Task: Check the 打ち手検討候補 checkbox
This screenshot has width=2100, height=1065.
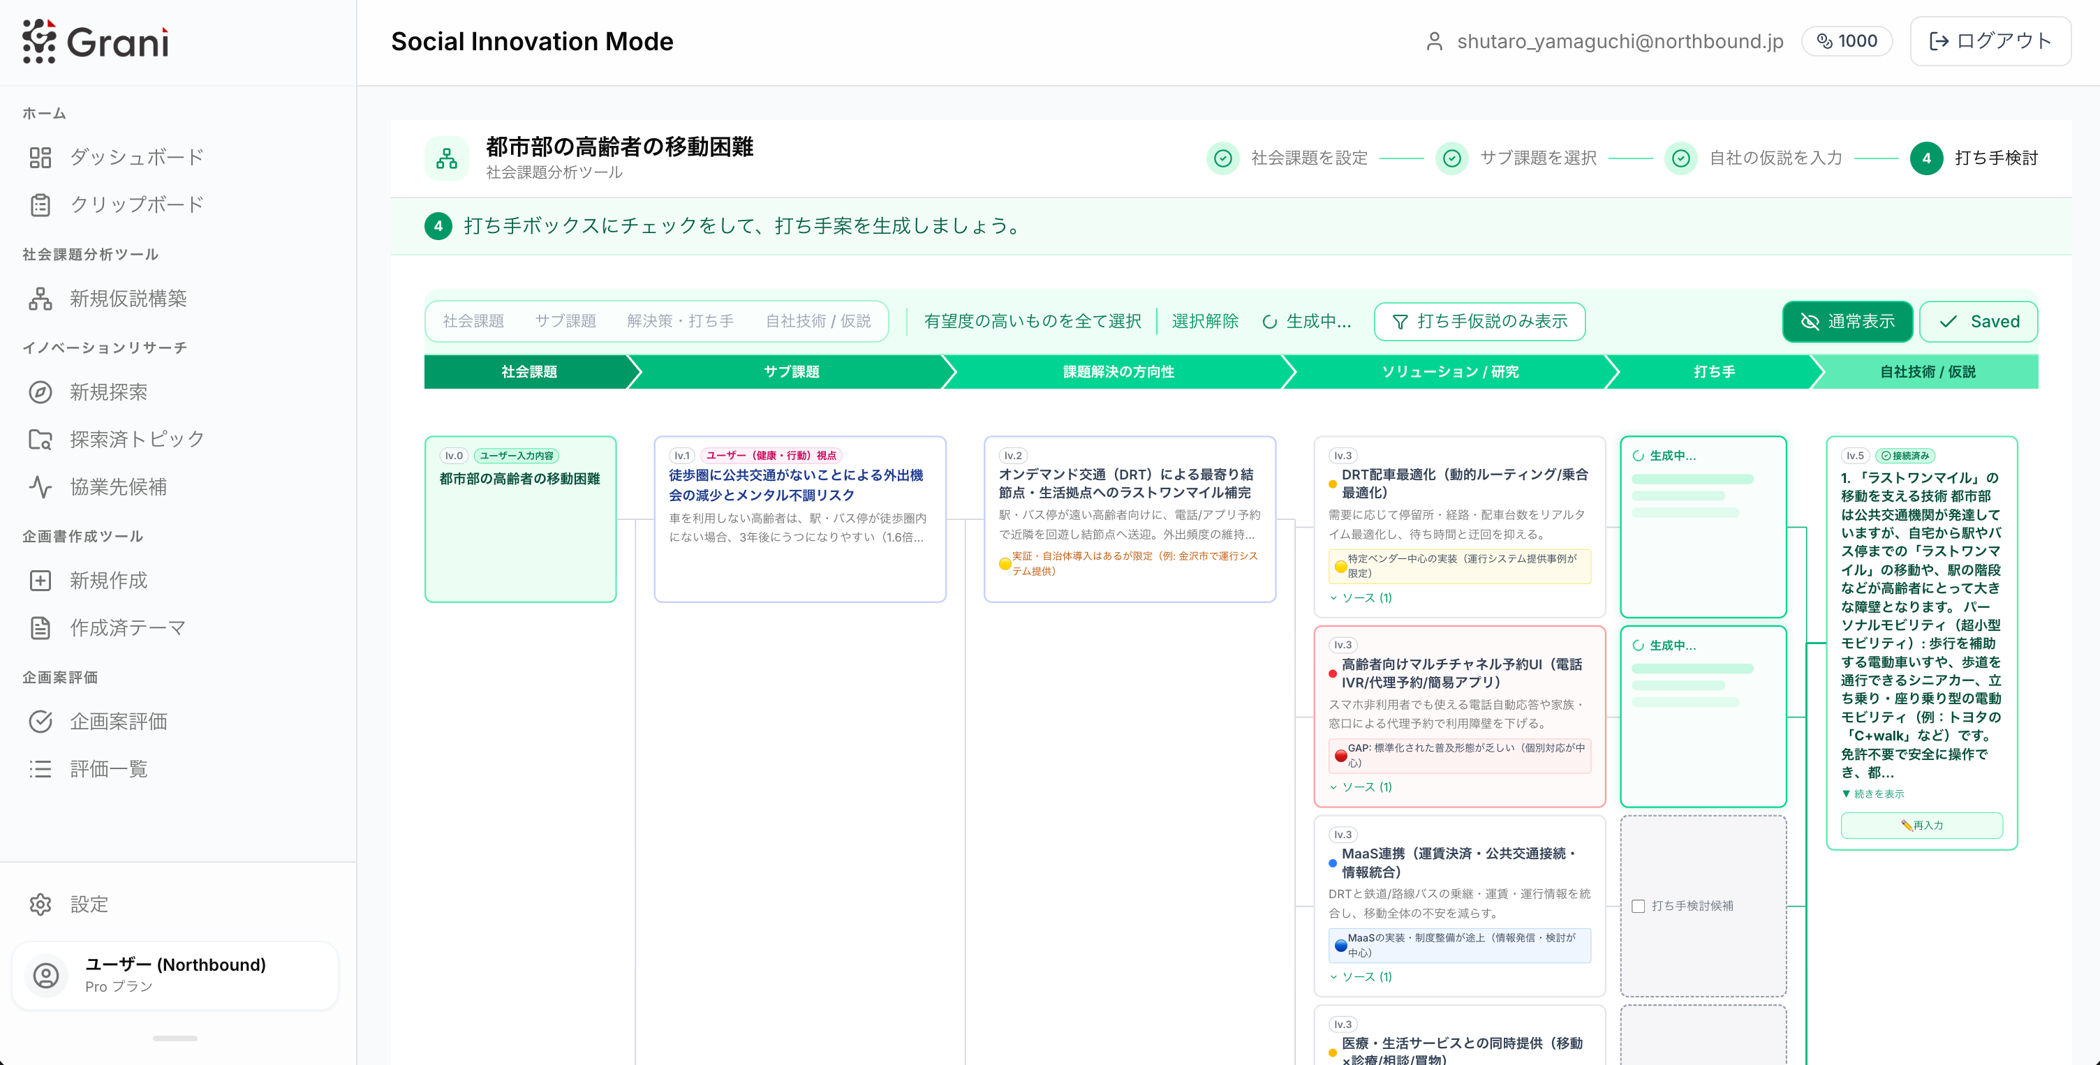Action: point(1638,906)
